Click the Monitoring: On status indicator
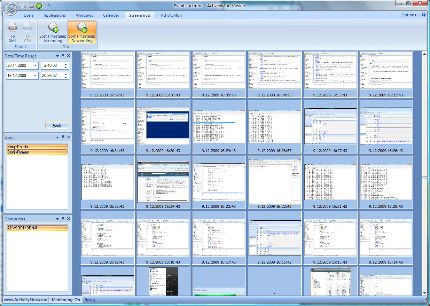The width and height of the screenshot is (430, 306). coord(66,300)
